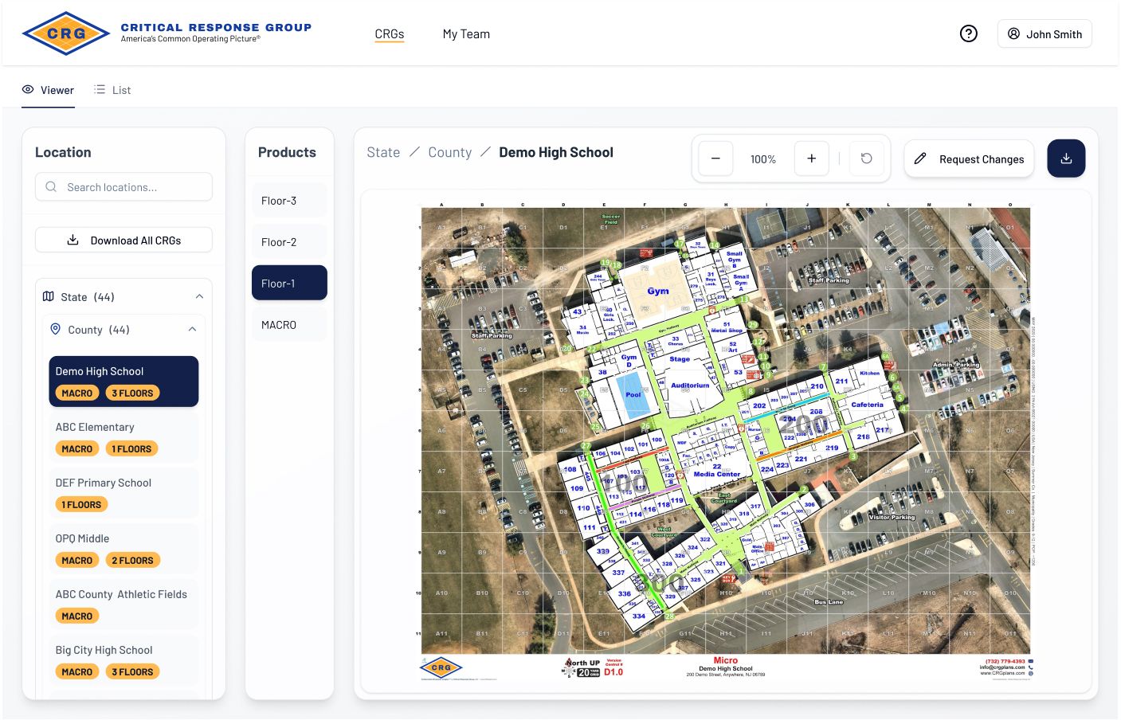Select ABC Elementary in location list
This screenshot has height=720, width=1121.
123,436
